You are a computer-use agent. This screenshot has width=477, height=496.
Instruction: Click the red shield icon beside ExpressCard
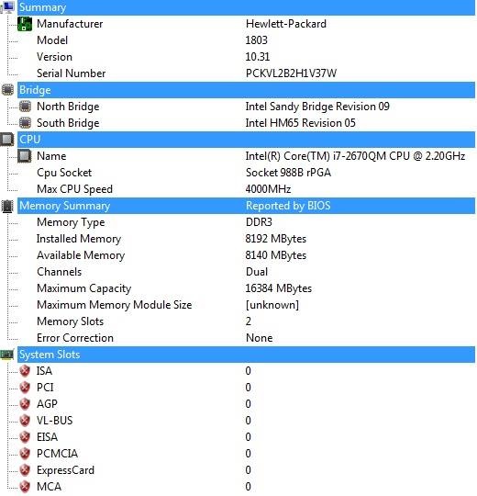25,470
